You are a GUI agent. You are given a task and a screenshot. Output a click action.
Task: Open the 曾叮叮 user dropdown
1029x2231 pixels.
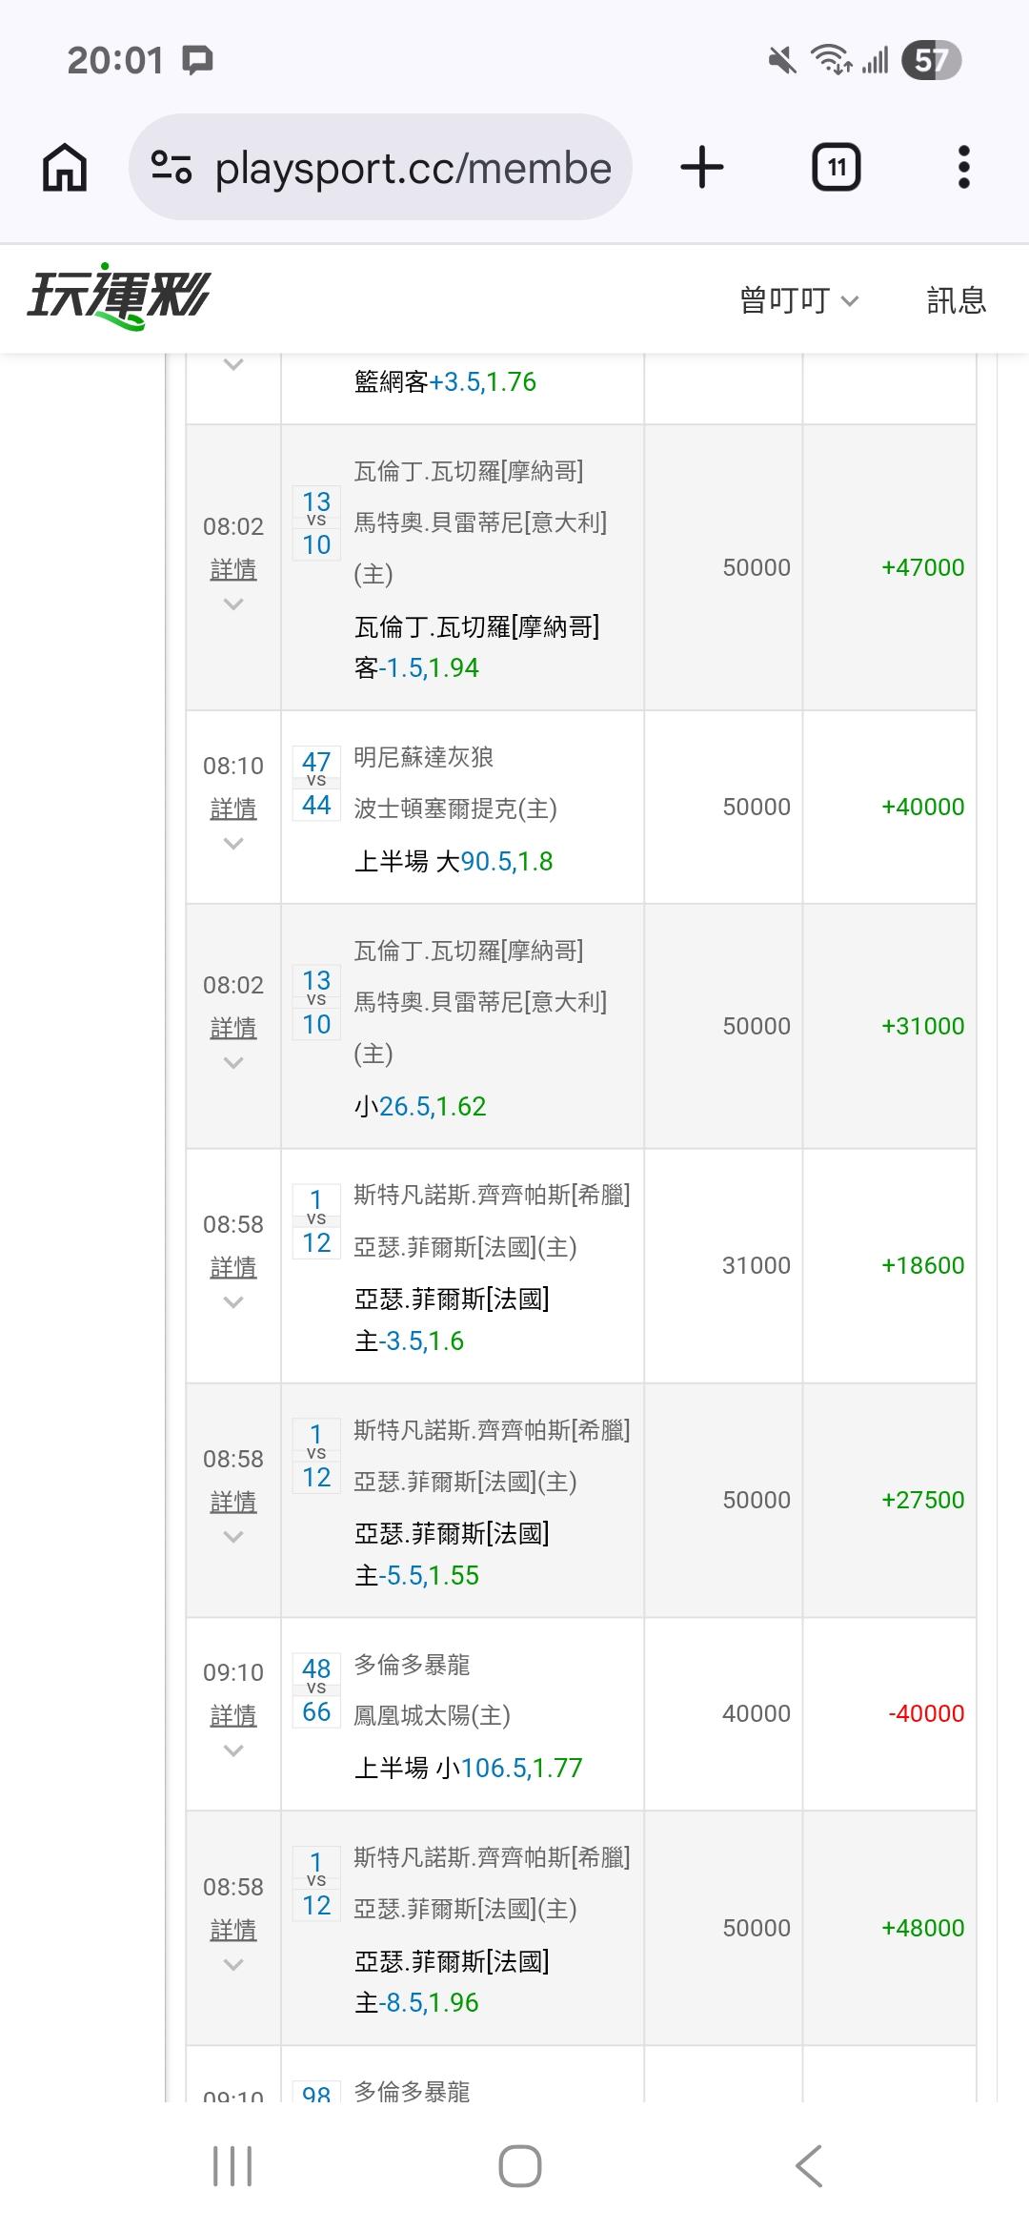coord(798,300)
